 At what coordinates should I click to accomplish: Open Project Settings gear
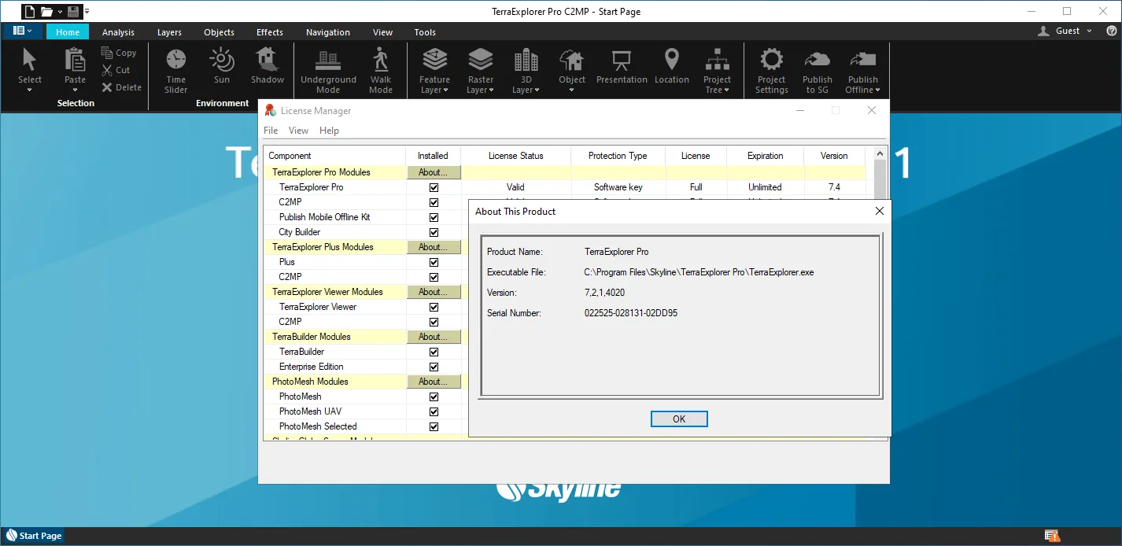pyautogui.click(x=772, y=71)
